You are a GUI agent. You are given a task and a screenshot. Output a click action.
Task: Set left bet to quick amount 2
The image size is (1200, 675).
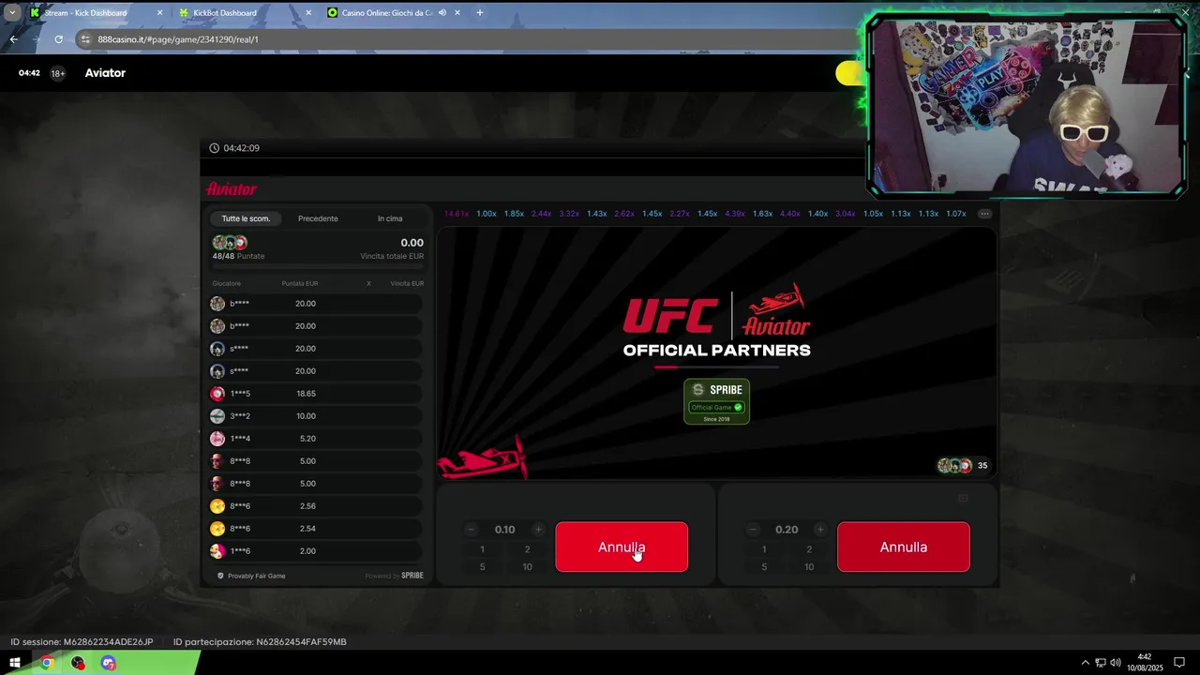(527, 549)
